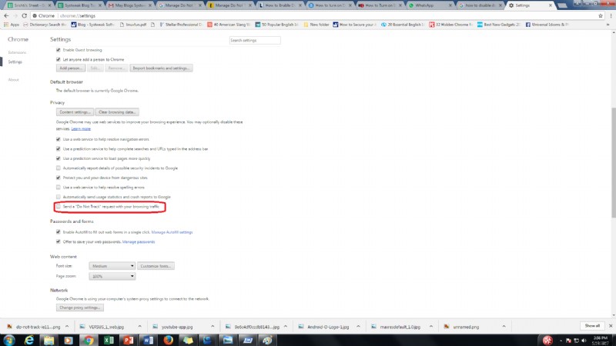Enable usage statistics and crash reports checkbox
Screen dimensions: 616x346
pos(59,197)
